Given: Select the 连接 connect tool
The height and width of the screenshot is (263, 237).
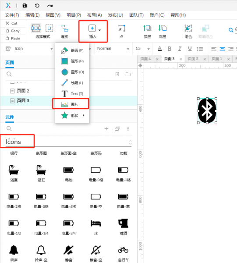Looking at the screenshot, I should pyautogui.click(x=64, y=31).
